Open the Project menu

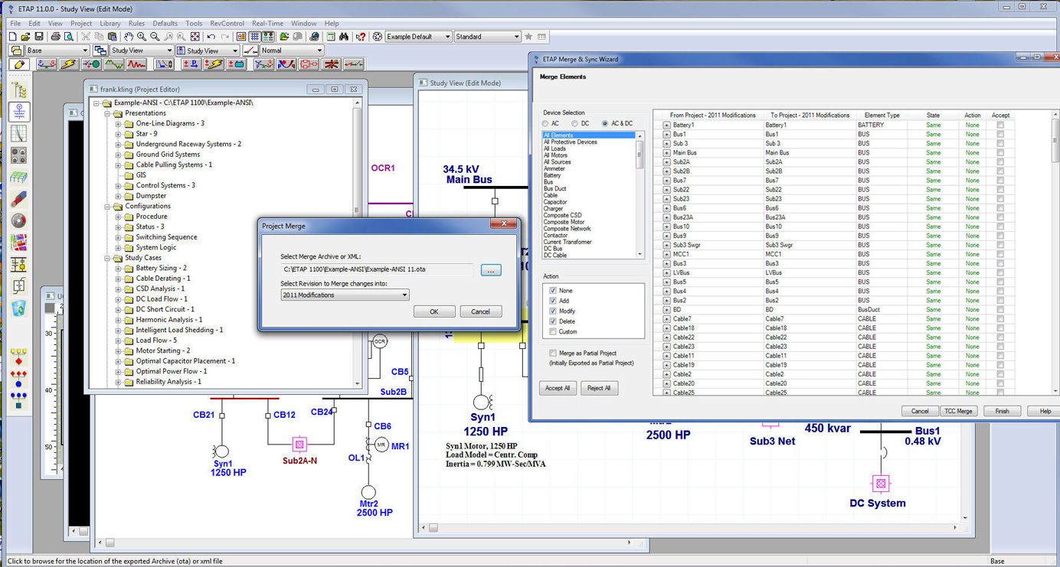coord(80,24)
